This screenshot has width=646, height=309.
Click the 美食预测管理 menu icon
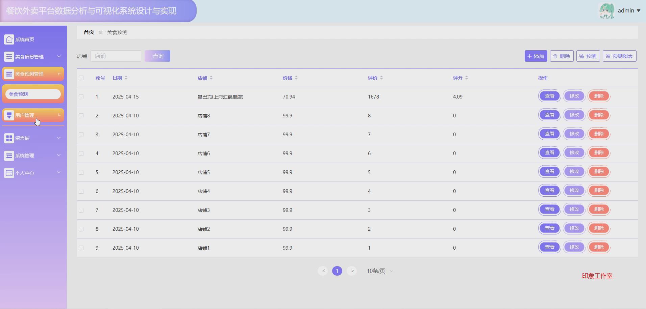[9, 74]
